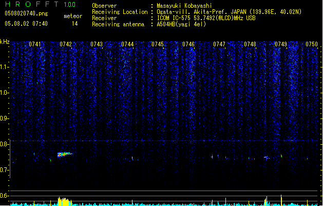Click the 0750 time marker
323x206 pixels.
pos(312,44)
